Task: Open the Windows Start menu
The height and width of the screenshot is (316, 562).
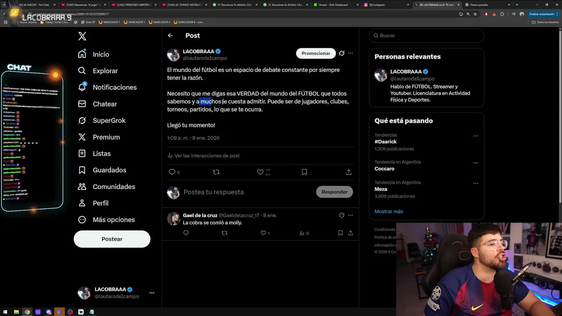Action: [6, 312]
